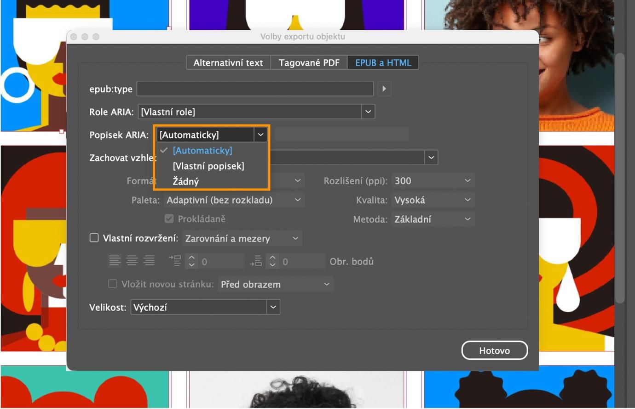Screen dimensions: 635x409
Task: Enable the Vlastní rozvržení checkbox
Action: (x=94, y=238)
